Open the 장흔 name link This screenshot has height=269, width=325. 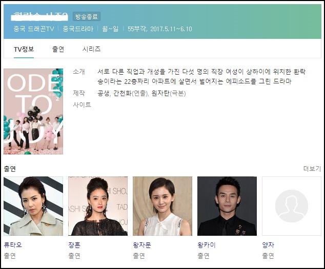(74, 245)
